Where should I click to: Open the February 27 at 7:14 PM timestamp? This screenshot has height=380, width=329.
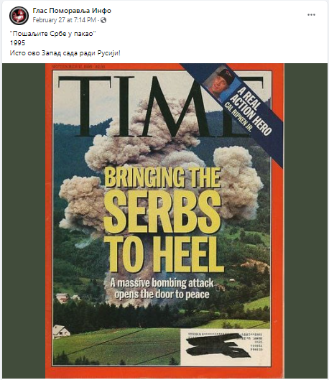point(64,20)
